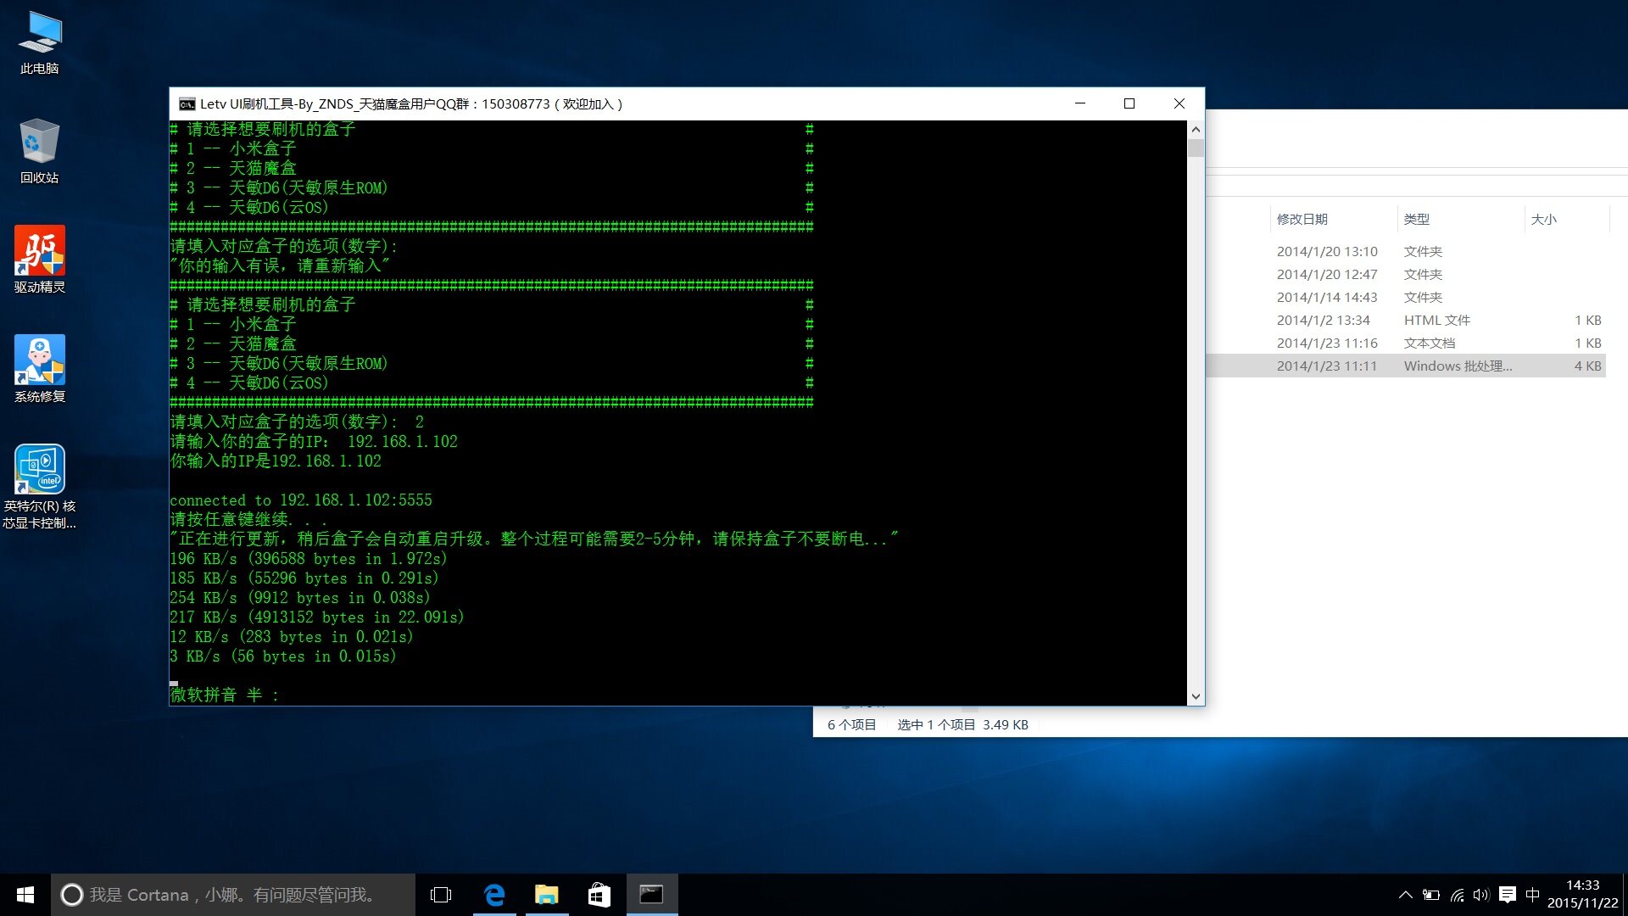Open the Action Center notification icon
The height and width of the screenshot is (916, 1628).
click(1508, 895)
